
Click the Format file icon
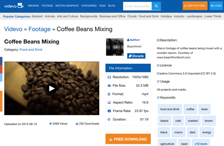[x=109, y=94]
